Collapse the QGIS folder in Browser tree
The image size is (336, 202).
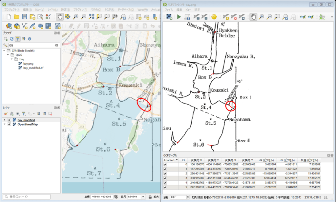coord(8,55)
